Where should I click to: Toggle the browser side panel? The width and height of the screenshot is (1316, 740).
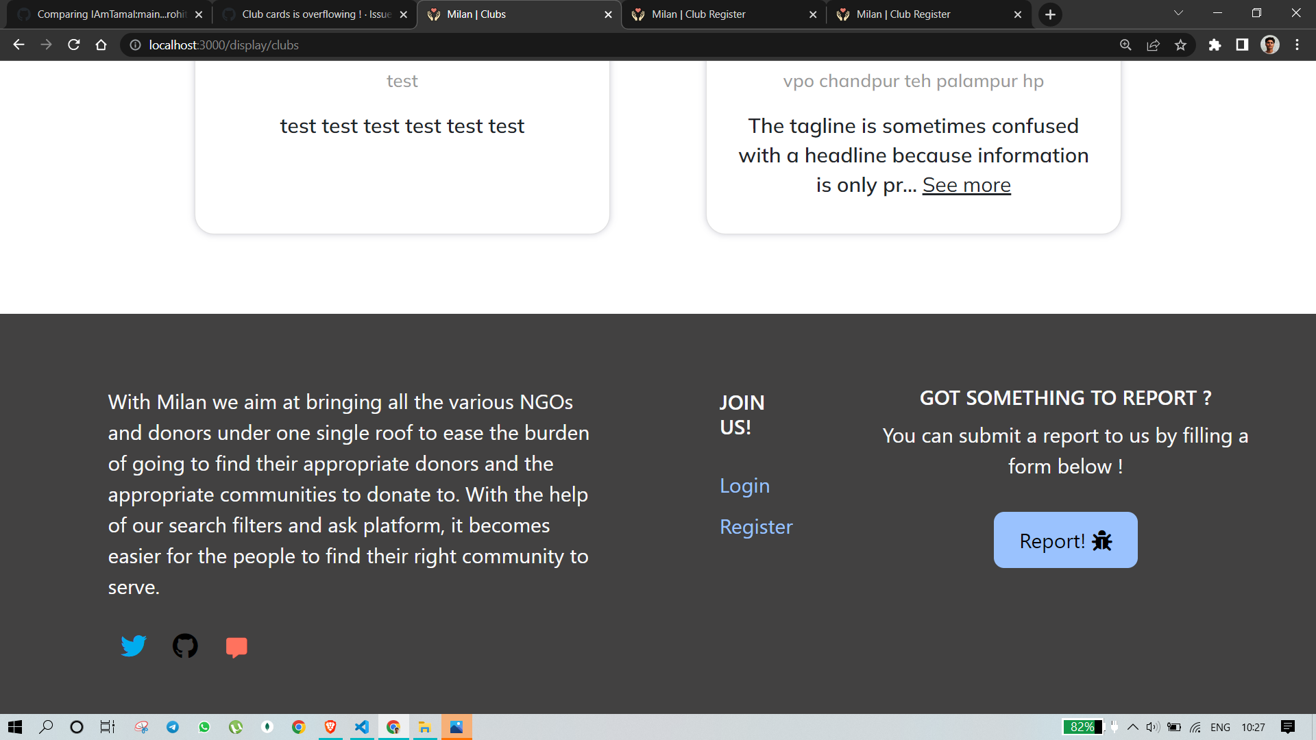point(1242,45)
